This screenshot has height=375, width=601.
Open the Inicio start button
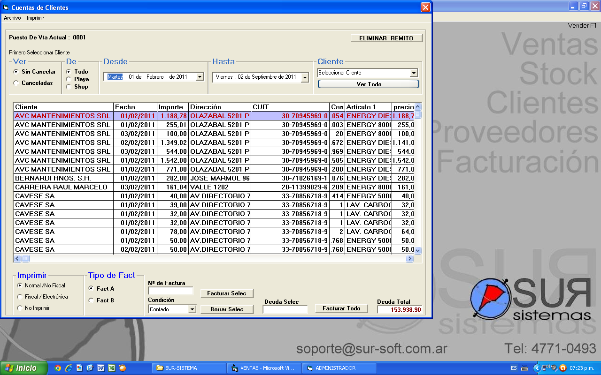click(x=24, y=368)
